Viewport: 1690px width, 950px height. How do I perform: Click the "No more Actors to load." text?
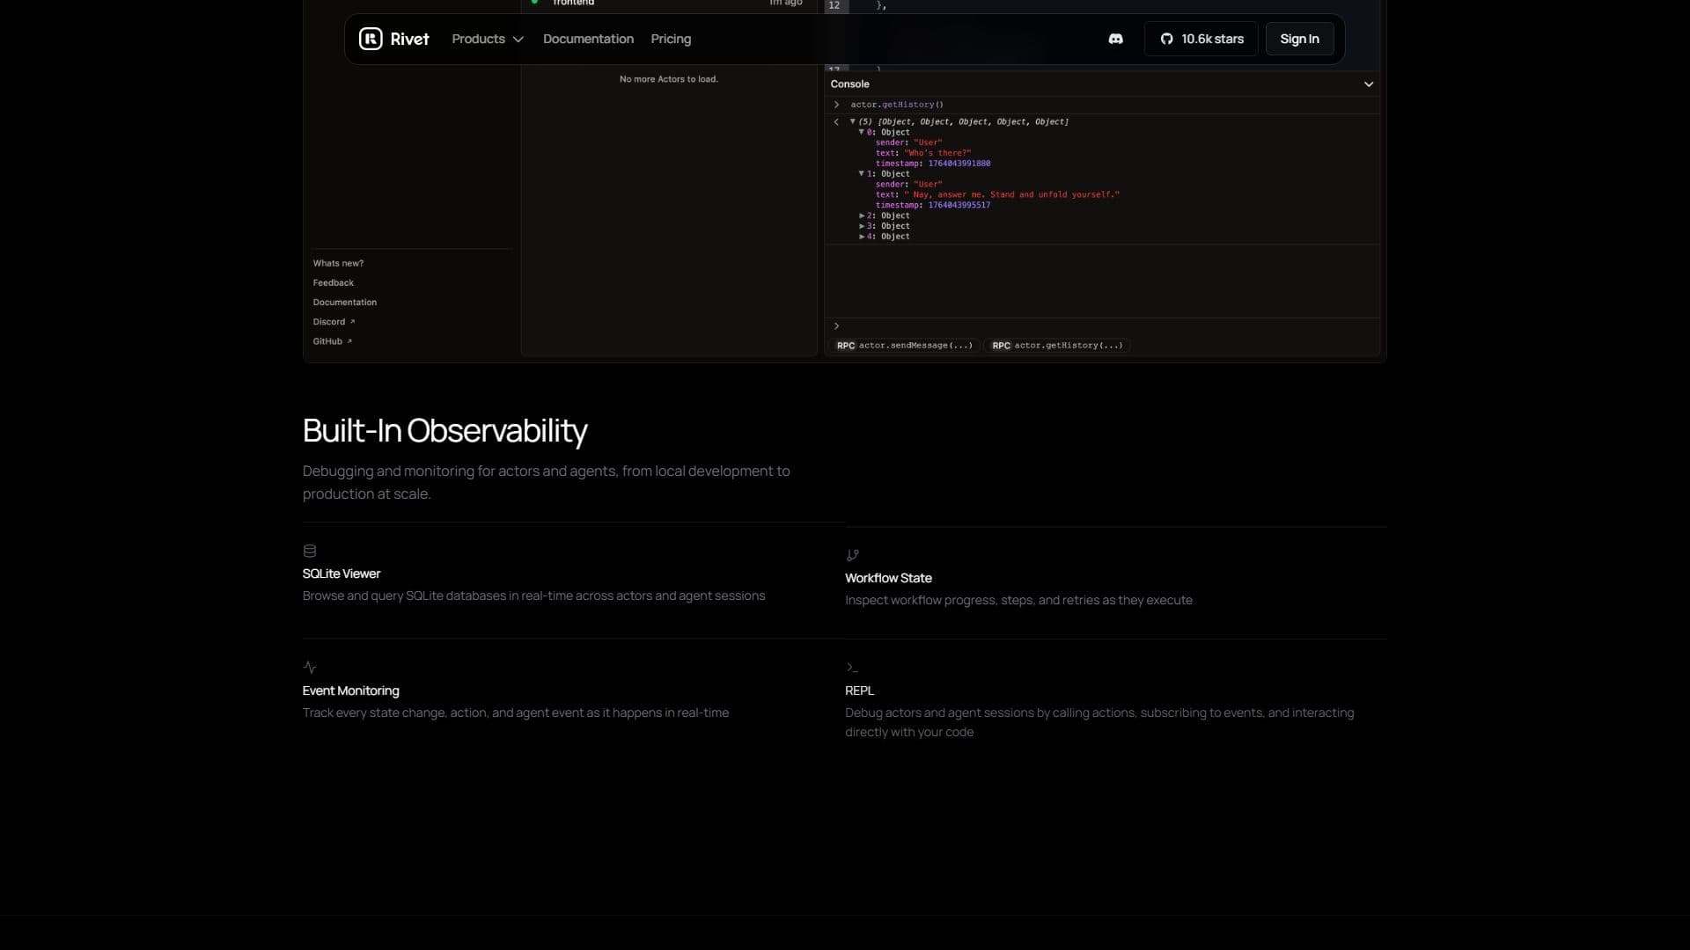pos(669,79)
